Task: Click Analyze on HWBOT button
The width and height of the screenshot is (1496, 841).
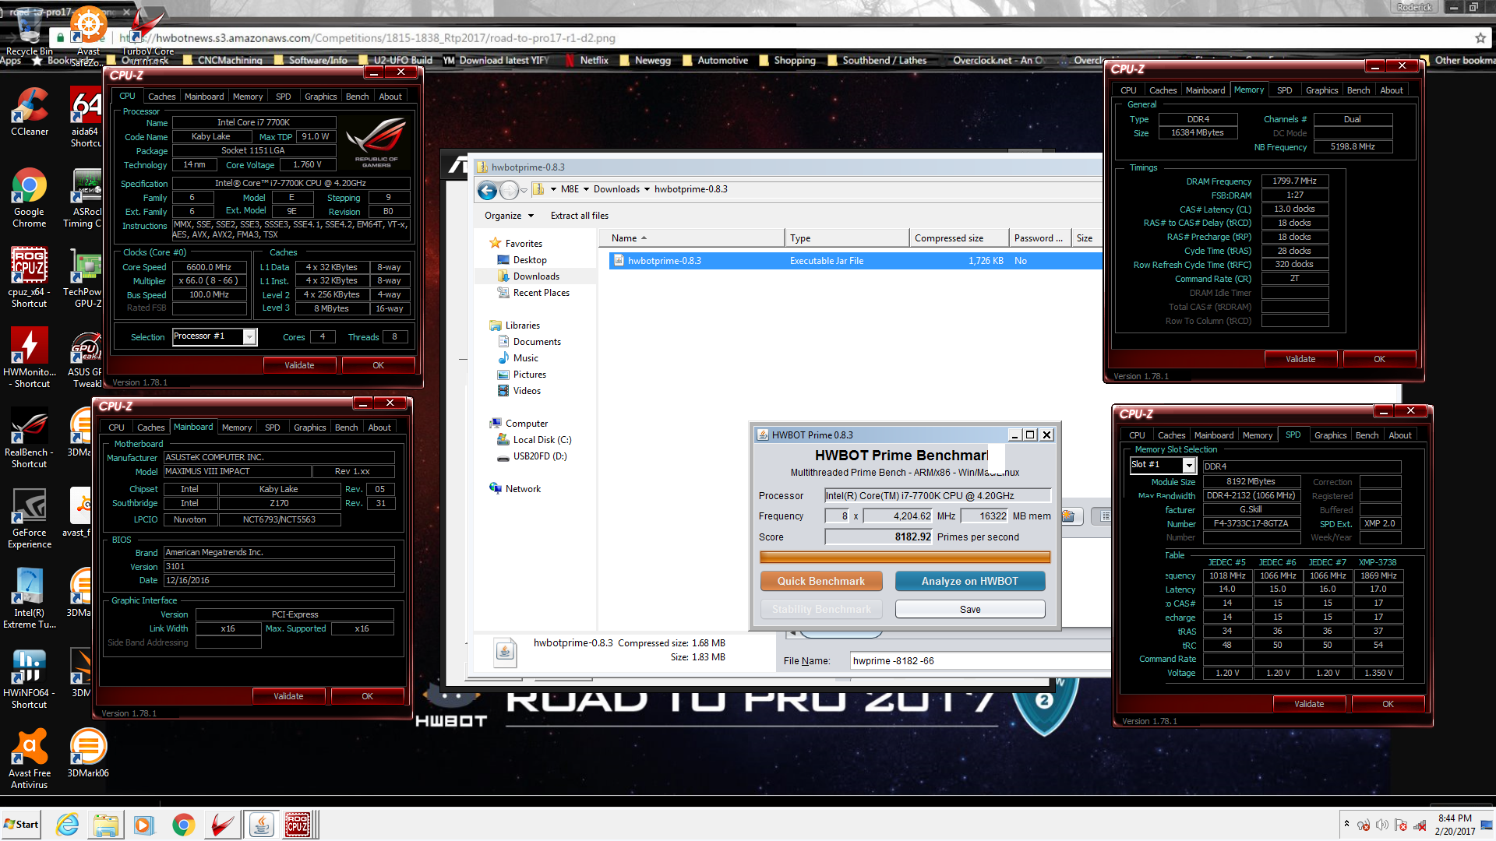Action: click(970, 581)
